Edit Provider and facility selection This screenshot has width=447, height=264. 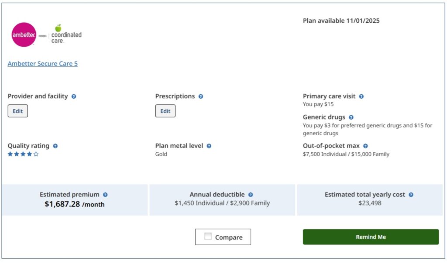tap(18, 111)
